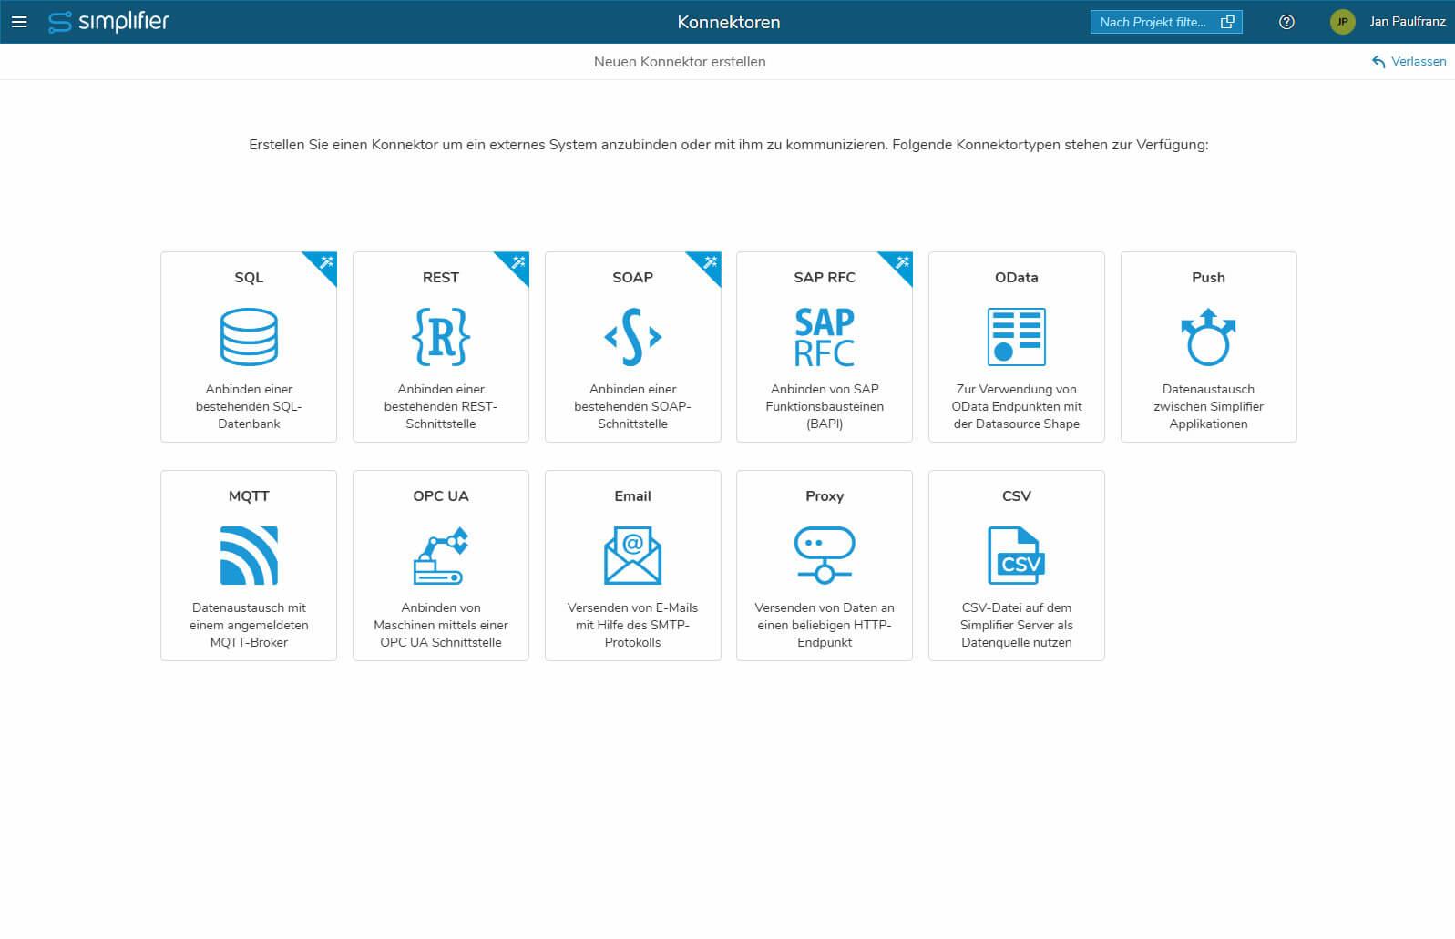This screenshot has width=1455, height=939.
Task: Select the Email envelope icon
Action: [632, 555]
